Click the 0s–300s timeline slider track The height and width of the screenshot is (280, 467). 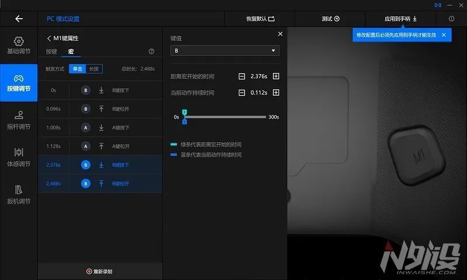pyautogui.click(x=225, y=117)
